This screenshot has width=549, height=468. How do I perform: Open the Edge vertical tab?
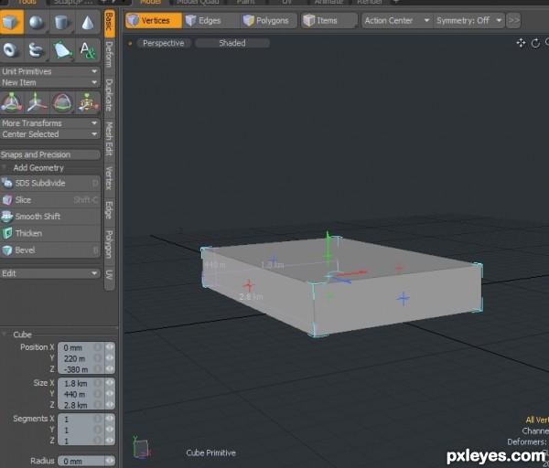[x=109, y=210]
